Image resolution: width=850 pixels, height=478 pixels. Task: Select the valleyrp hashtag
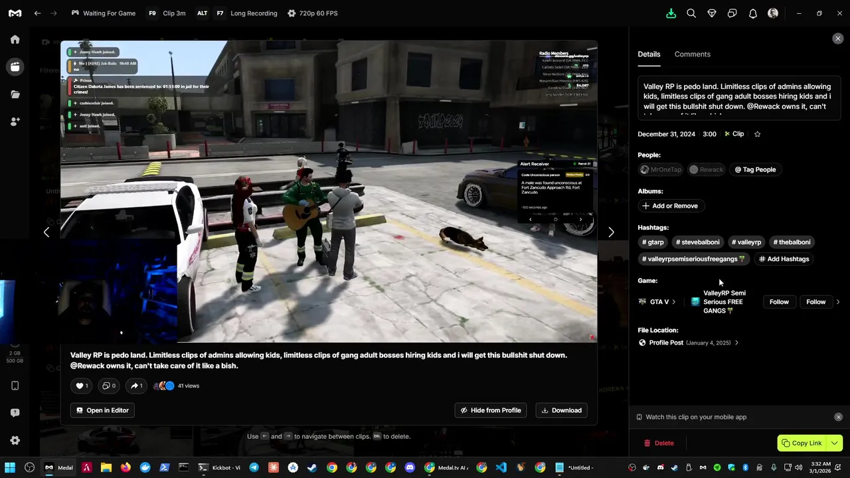click(746, 242)
